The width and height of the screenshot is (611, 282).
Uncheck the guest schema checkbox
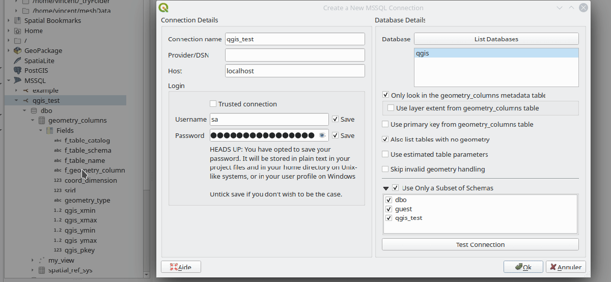click(389, 209)
